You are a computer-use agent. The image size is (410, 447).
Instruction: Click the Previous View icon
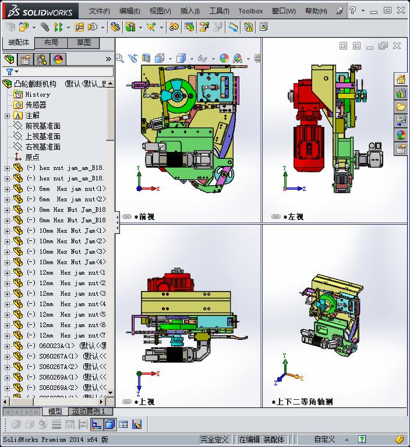click(x=133, y=58)
